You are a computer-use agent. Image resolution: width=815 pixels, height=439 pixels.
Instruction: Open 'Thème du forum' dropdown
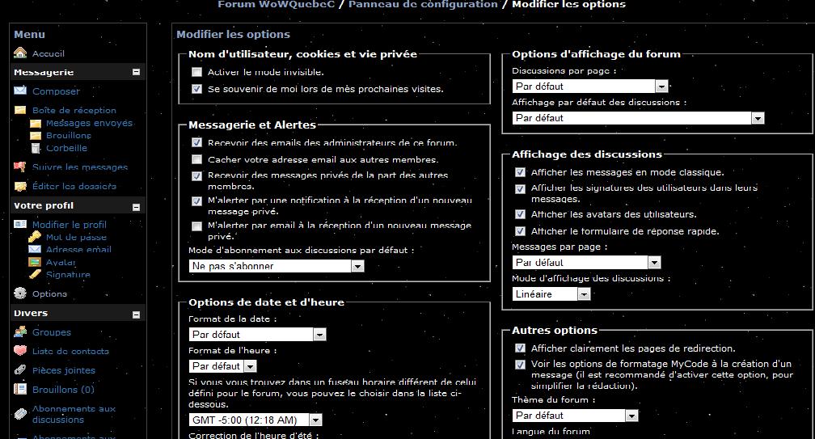[575, 416]
